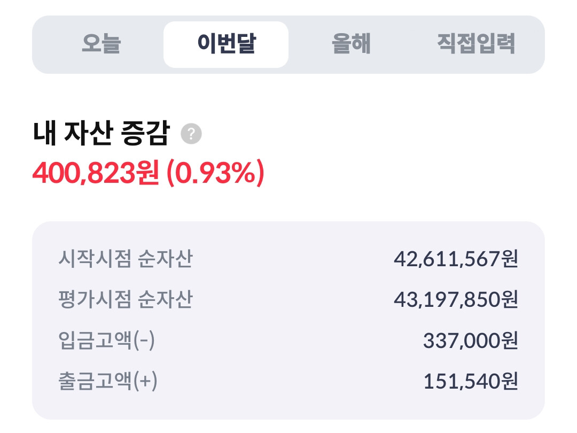The height and width of the screenshot is (433, 577).
Task: Click the 42,611,567원 starting value
Action: pos(456,259)
